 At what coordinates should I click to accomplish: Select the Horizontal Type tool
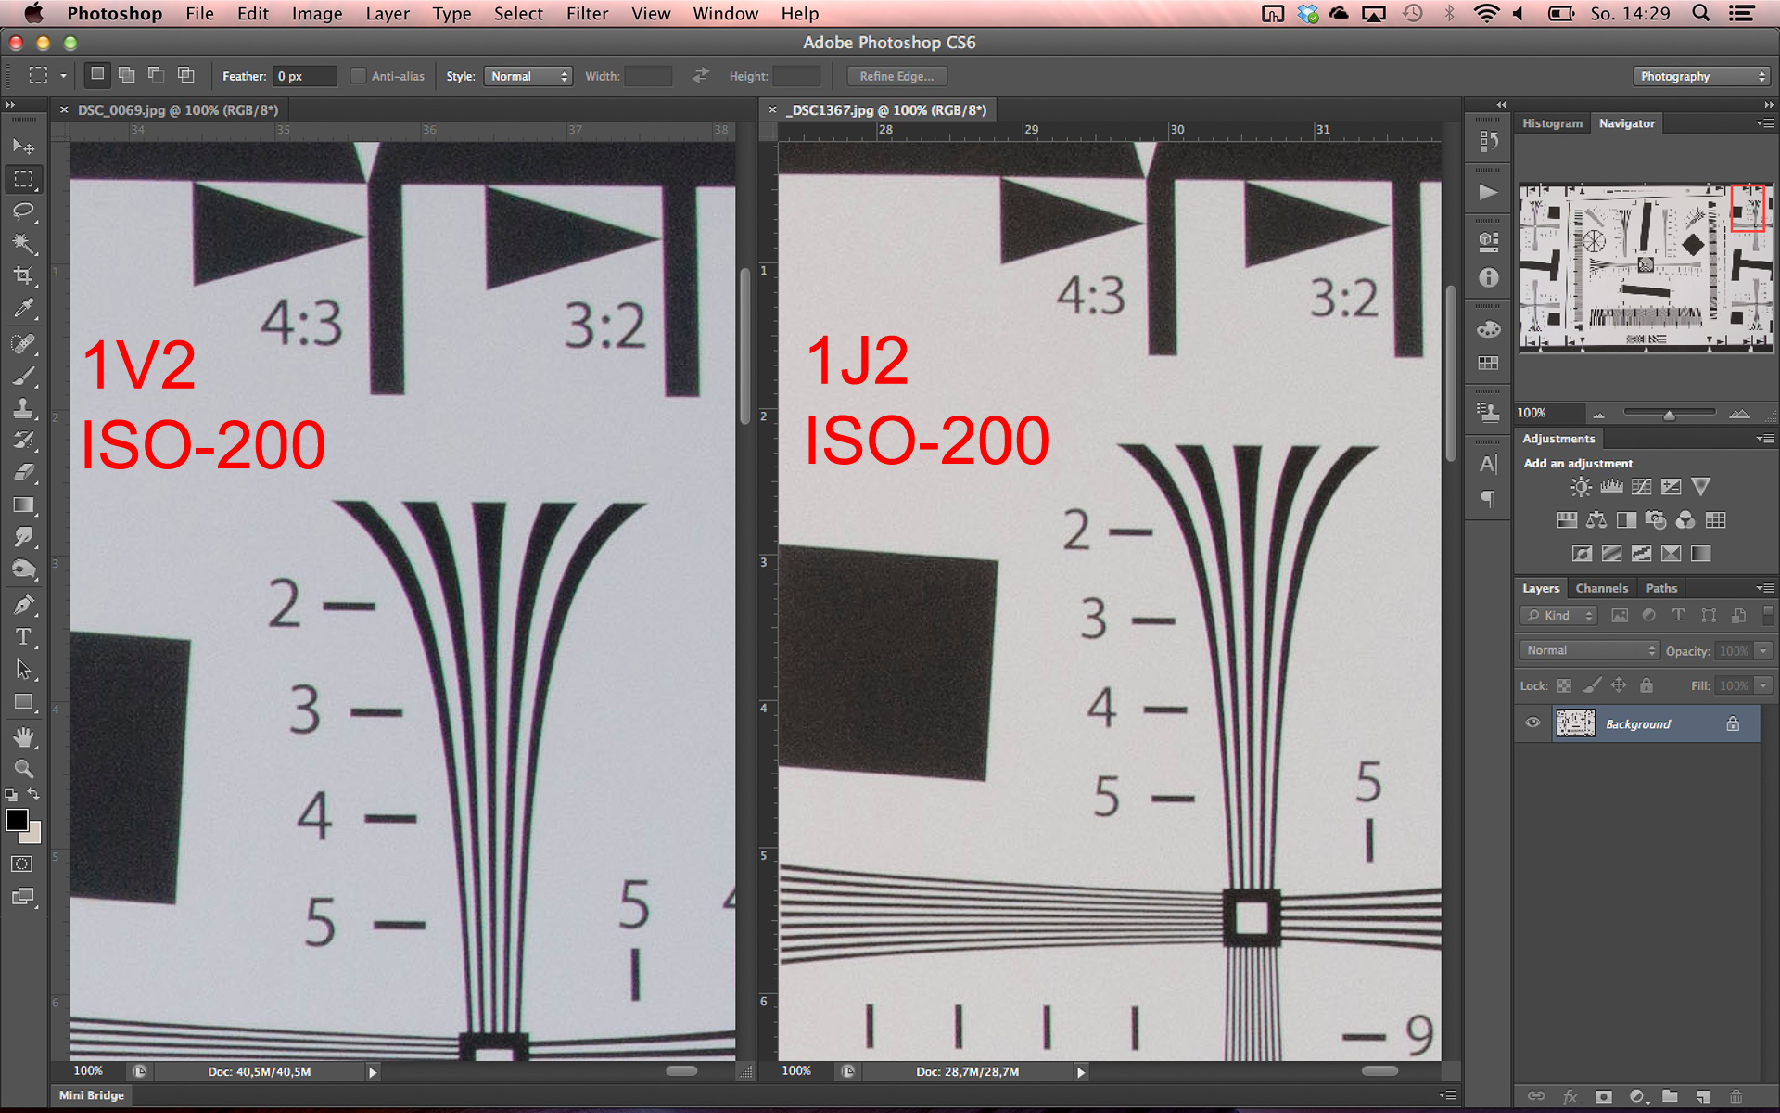click(23, 637)
